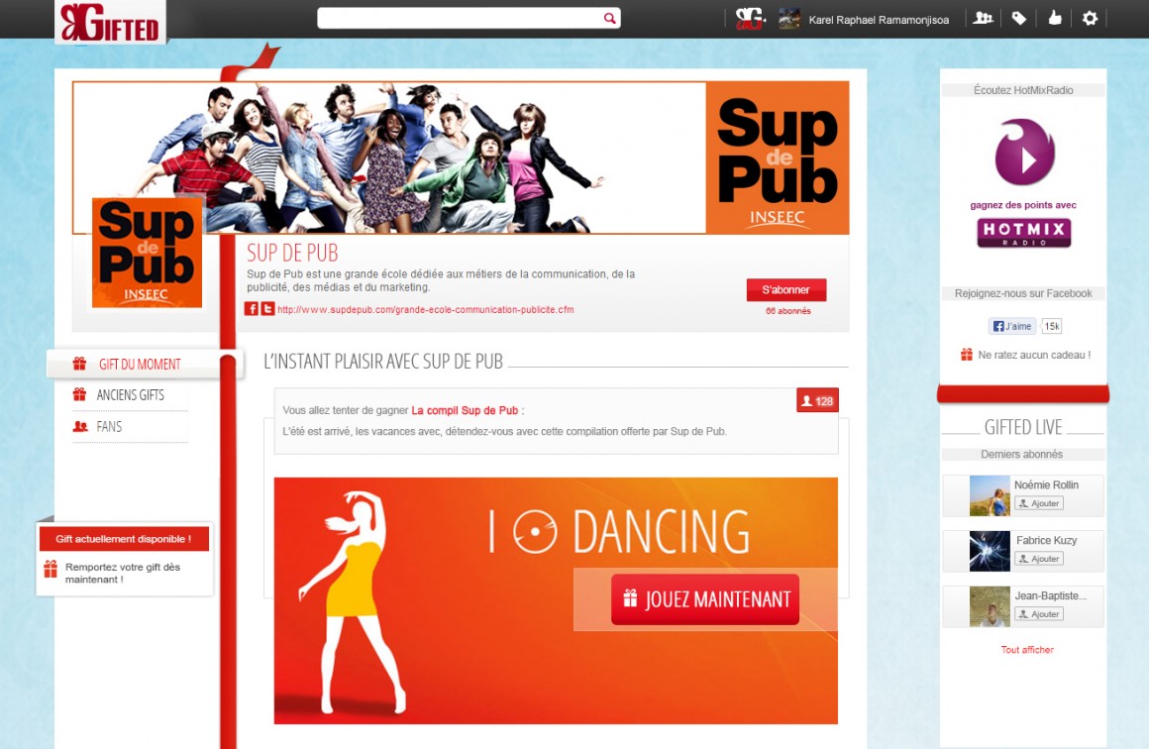The height and width of the screenshot is (749, 1149).
Task: Open Karel Raphael Ramamonjisoa profile
Action: (x=879, y=20)
